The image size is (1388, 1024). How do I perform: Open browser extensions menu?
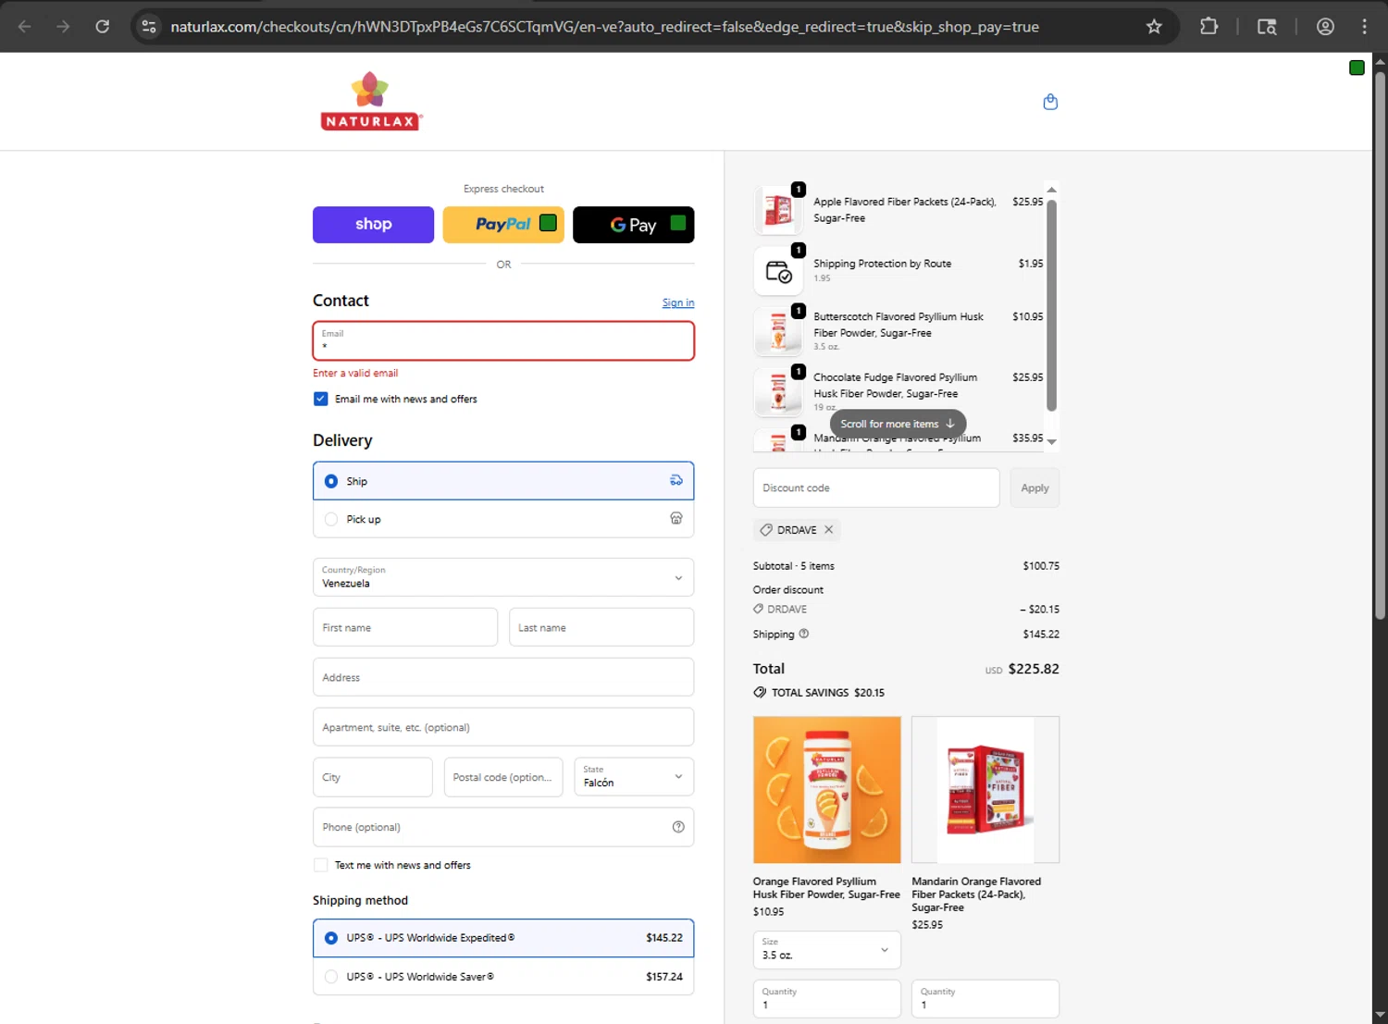(x=1208, y=27)
